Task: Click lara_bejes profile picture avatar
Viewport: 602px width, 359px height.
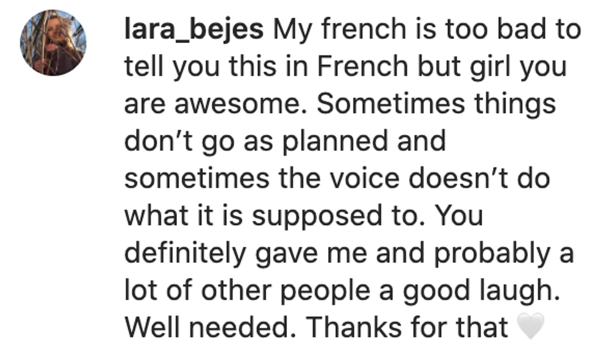Action: point(53,43)
